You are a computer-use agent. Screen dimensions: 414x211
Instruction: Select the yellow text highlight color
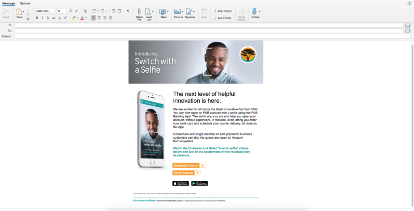(x=74, y=18)
